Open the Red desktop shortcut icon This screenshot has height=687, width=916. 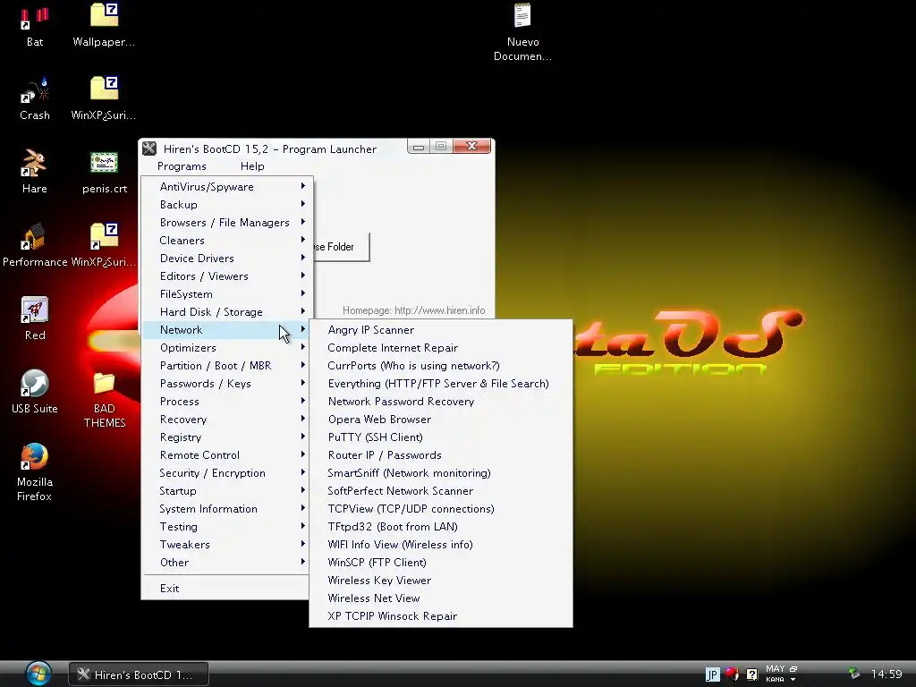(35, 310)
